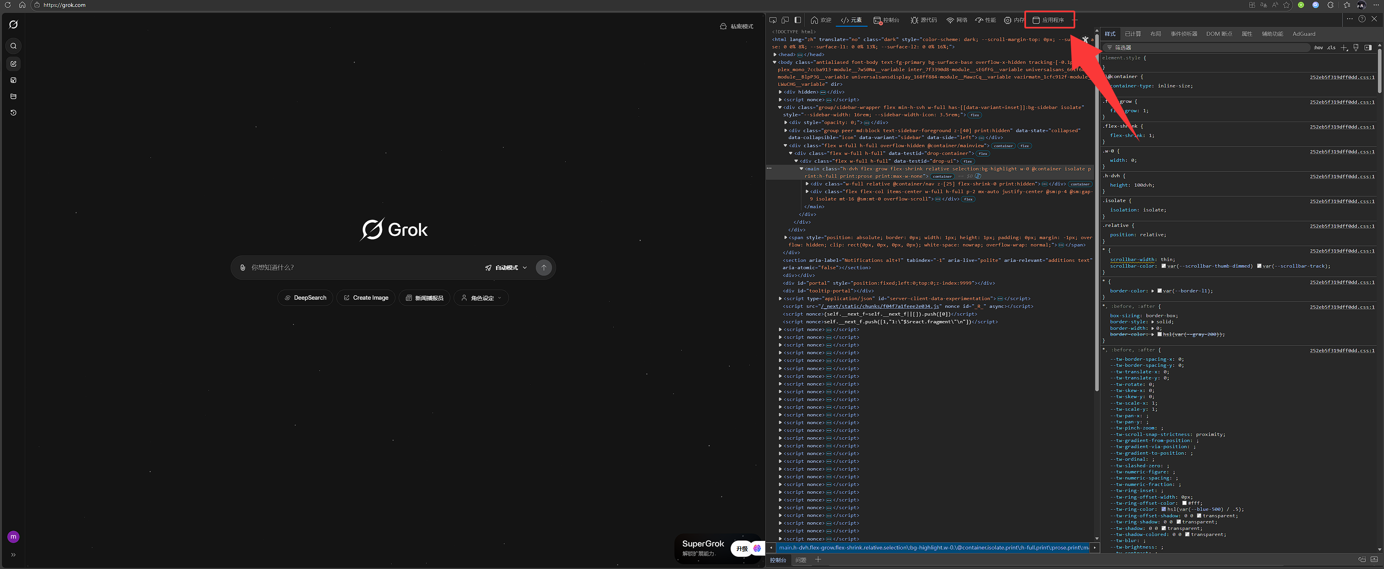Screen dimensions: 1384x569
Task: Open history icon in Grok sidebar
Action: point(13,113)
